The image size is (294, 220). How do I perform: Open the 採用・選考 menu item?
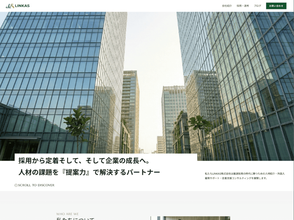[x=243, y=6]
